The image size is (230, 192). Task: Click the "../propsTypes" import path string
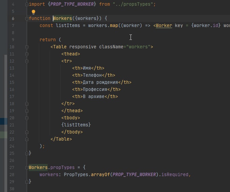coord(133,4)
